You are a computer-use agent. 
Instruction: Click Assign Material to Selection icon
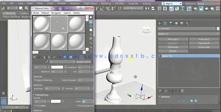coord(44,57)
